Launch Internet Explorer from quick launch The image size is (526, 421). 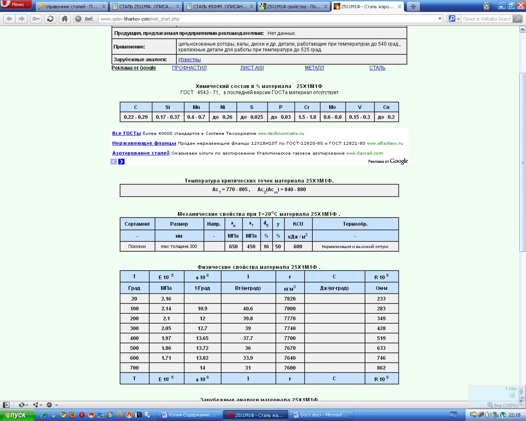click(44, 415)
